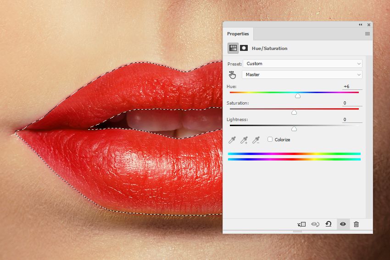Click the Preset label
This screenshot has width=390, height=260.
click(234, 64)
